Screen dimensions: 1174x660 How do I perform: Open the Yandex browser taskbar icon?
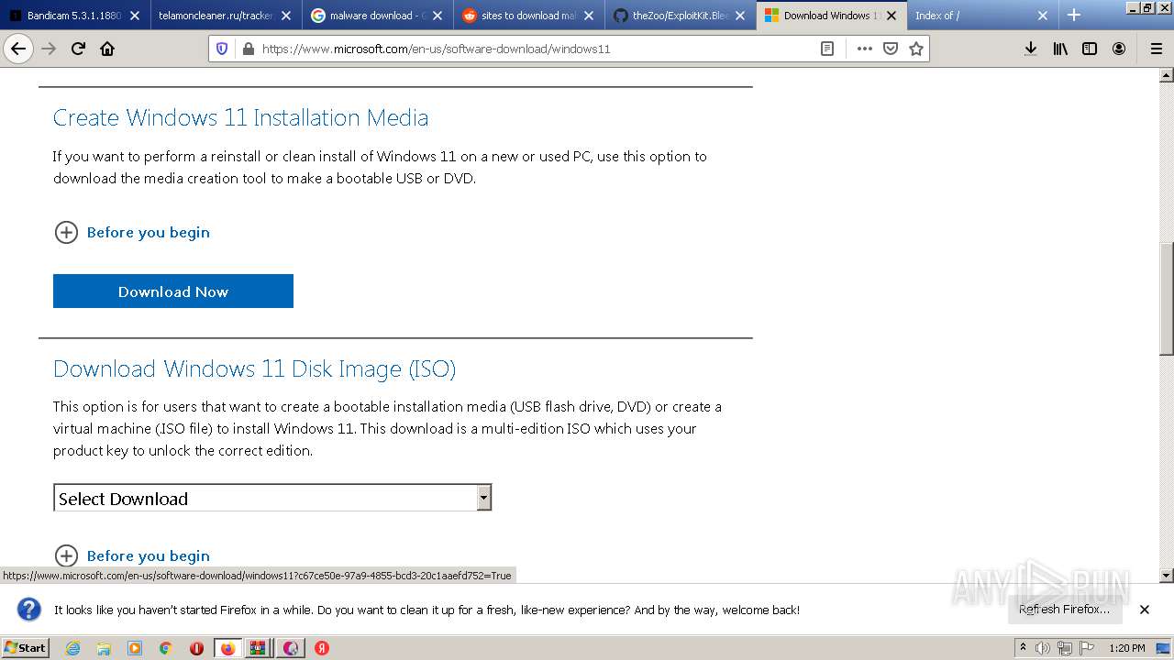coord(322,648)
